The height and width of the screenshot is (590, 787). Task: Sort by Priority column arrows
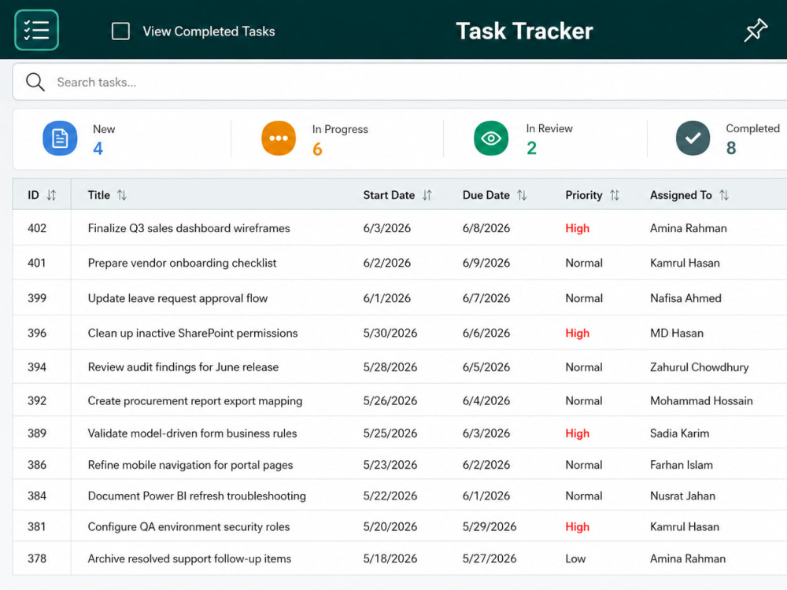(x=615, y=195)
